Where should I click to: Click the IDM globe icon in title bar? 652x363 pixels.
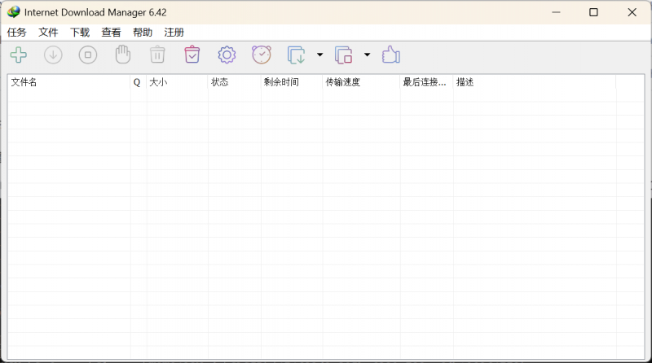click(x=13, y=12)
